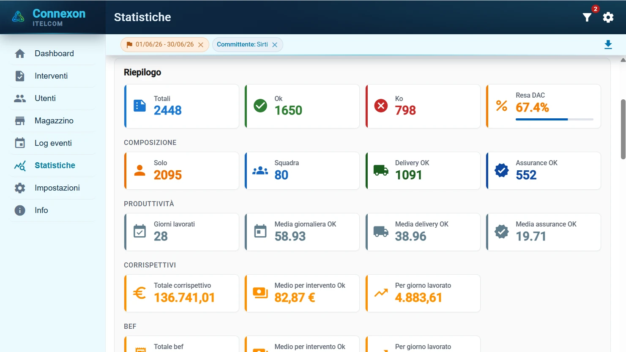Click the Media giornaliera OK value 58.93

point(290,236)
